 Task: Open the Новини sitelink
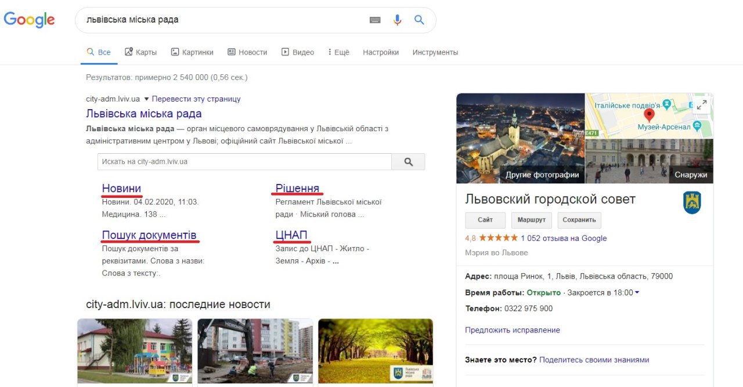[121, 189]
